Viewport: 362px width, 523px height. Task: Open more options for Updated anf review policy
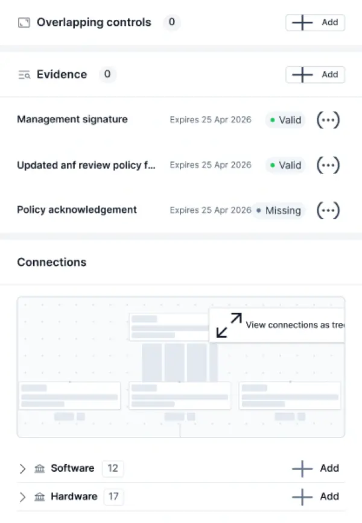328,164
